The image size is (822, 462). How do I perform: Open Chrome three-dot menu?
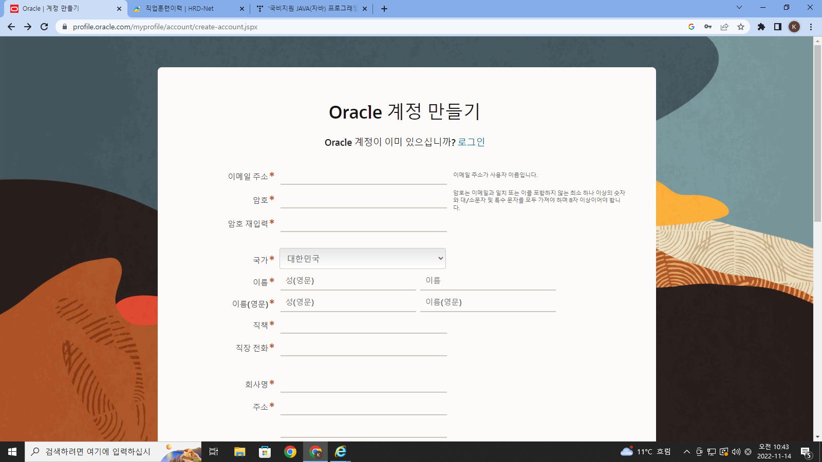[811, 27]
